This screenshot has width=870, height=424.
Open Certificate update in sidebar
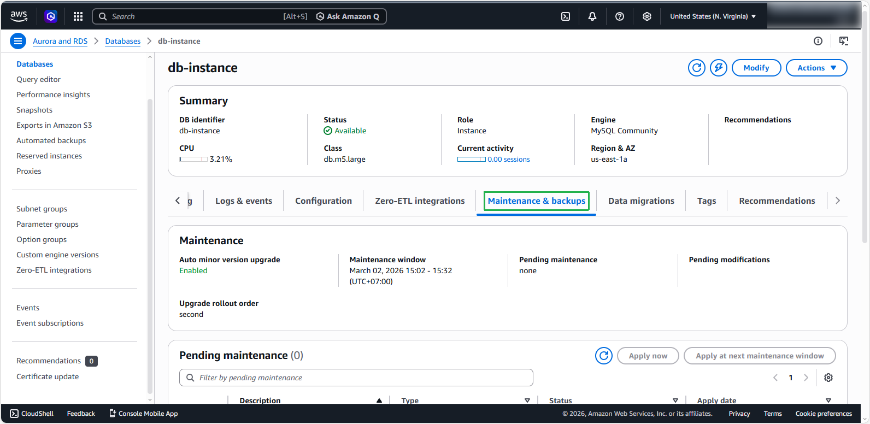(48, 376)
